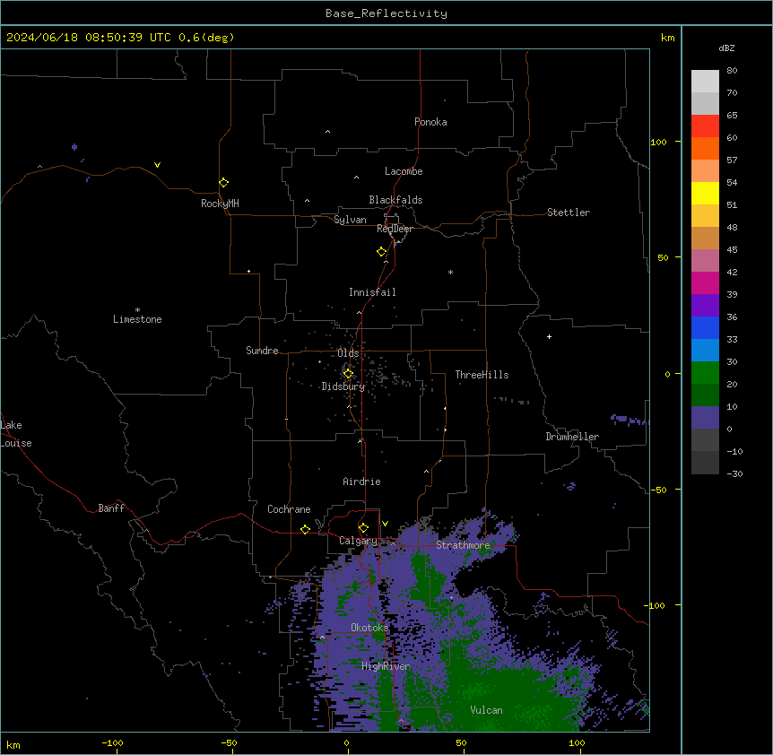This screenshot has width=773, height=755.
Task: Select the 45 dBZ brown color swatch
Action: pyautogui.click(x=705, y=238)
